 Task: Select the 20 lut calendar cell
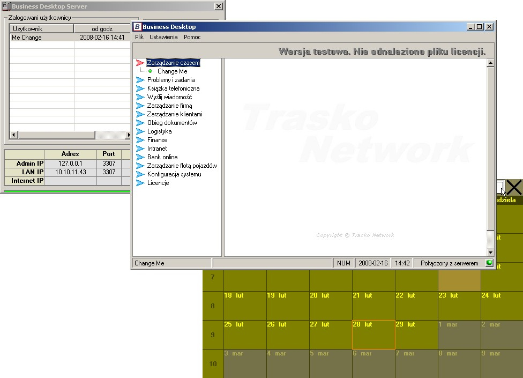click(x=331, y=306)
